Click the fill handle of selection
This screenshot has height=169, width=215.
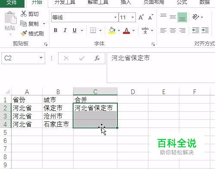pyautogui.click(x=117, y=127)
